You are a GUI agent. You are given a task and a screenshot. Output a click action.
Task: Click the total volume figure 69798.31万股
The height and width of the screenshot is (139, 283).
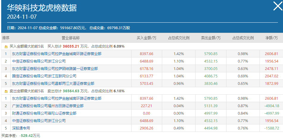118,28
